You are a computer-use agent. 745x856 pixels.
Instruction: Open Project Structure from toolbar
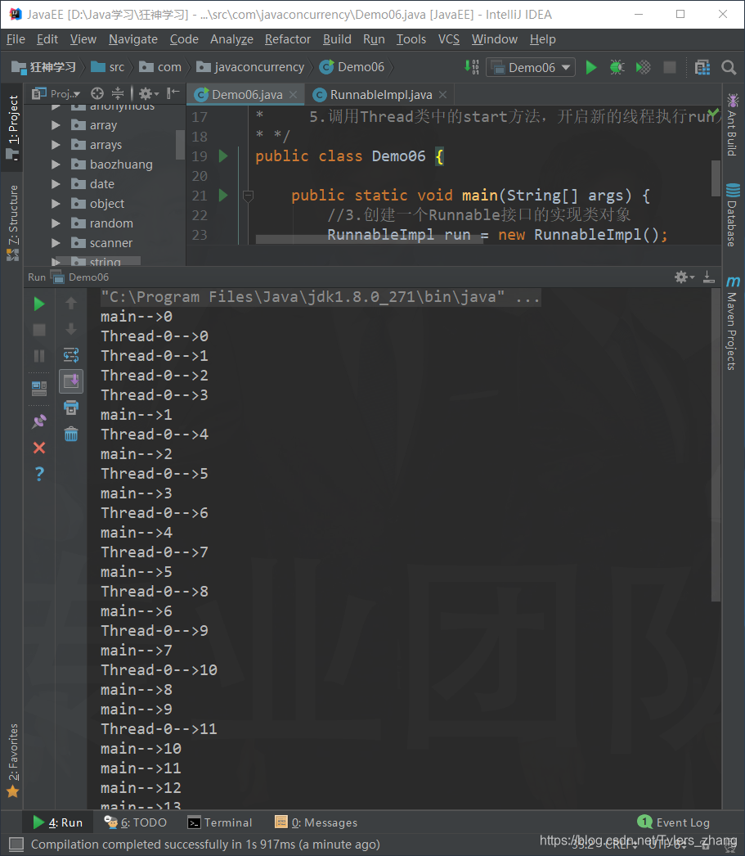702,67
